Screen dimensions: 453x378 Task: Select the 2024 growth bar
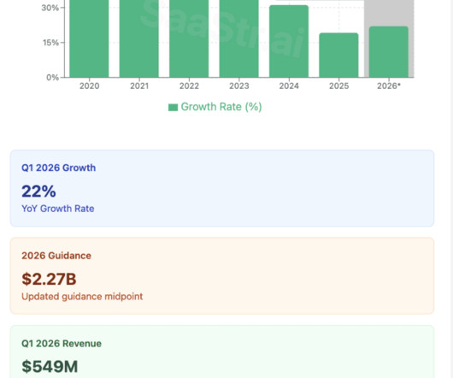(289, 41)
